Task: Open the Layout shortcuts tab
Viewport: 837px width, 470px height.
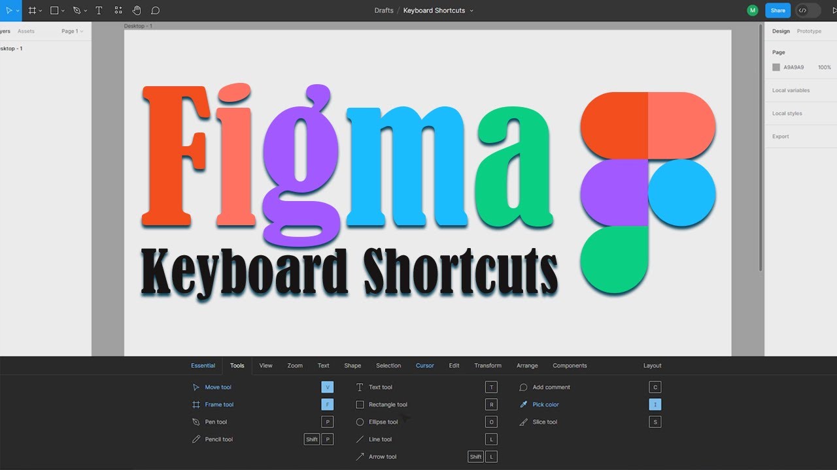Action: tap(652, 366)
